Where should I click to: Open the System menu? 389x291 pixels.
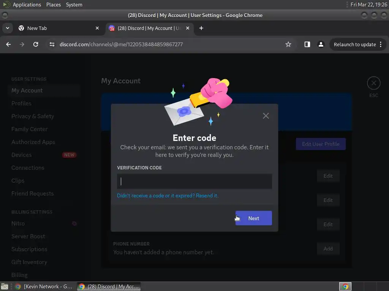[x=74, y=5]
